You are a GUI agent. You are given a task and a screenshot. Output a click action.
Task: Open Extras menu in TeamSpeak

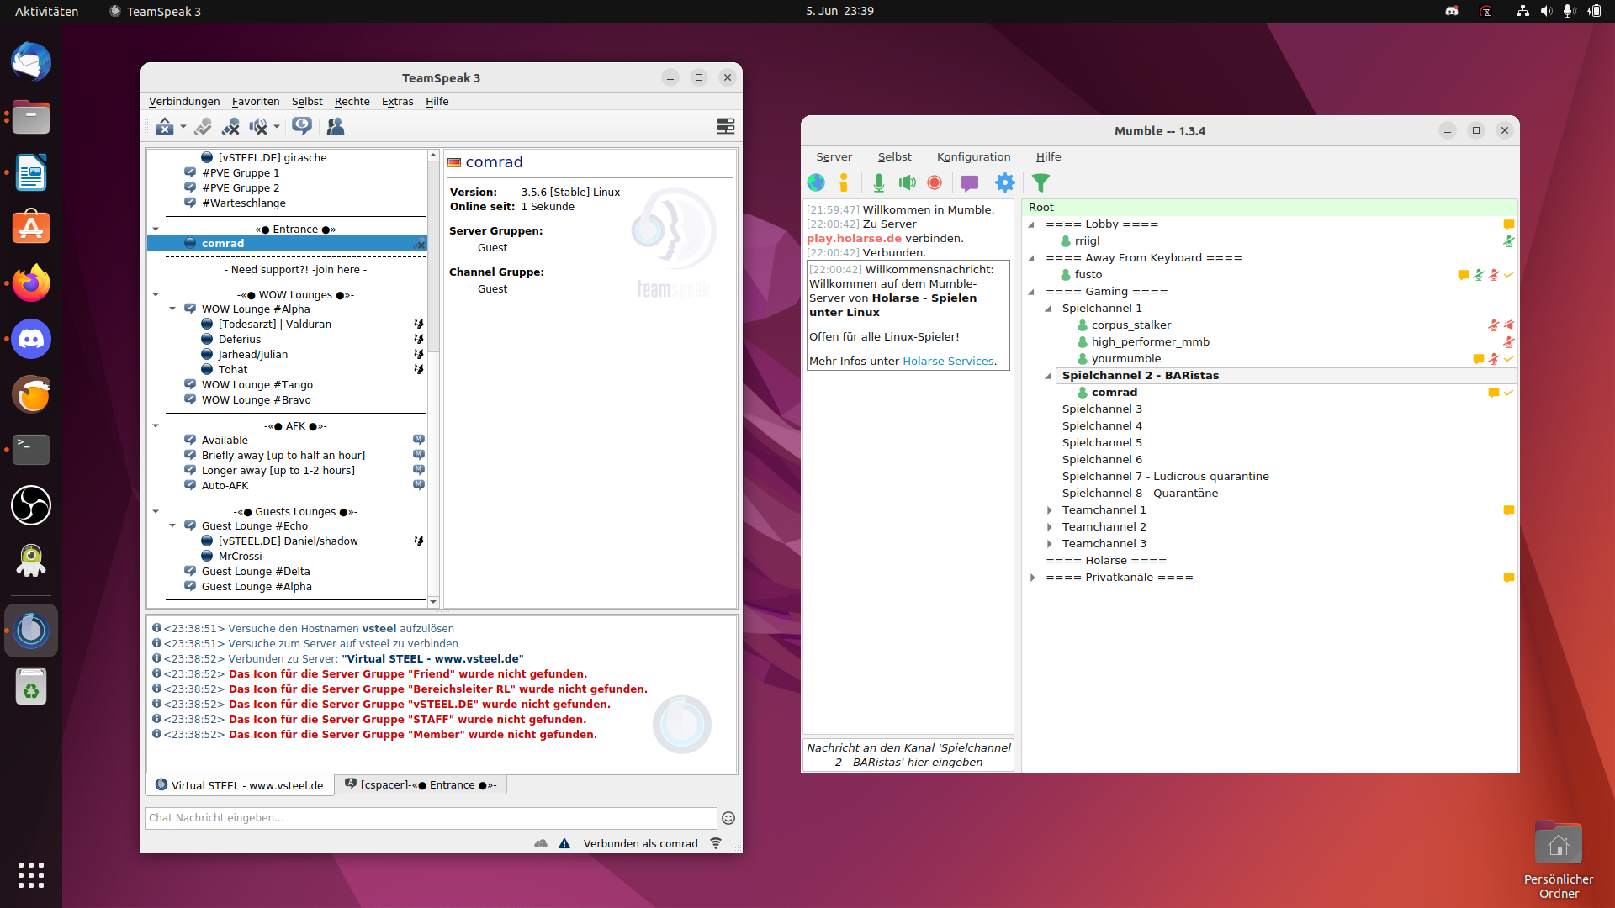(x=398, y=101)
